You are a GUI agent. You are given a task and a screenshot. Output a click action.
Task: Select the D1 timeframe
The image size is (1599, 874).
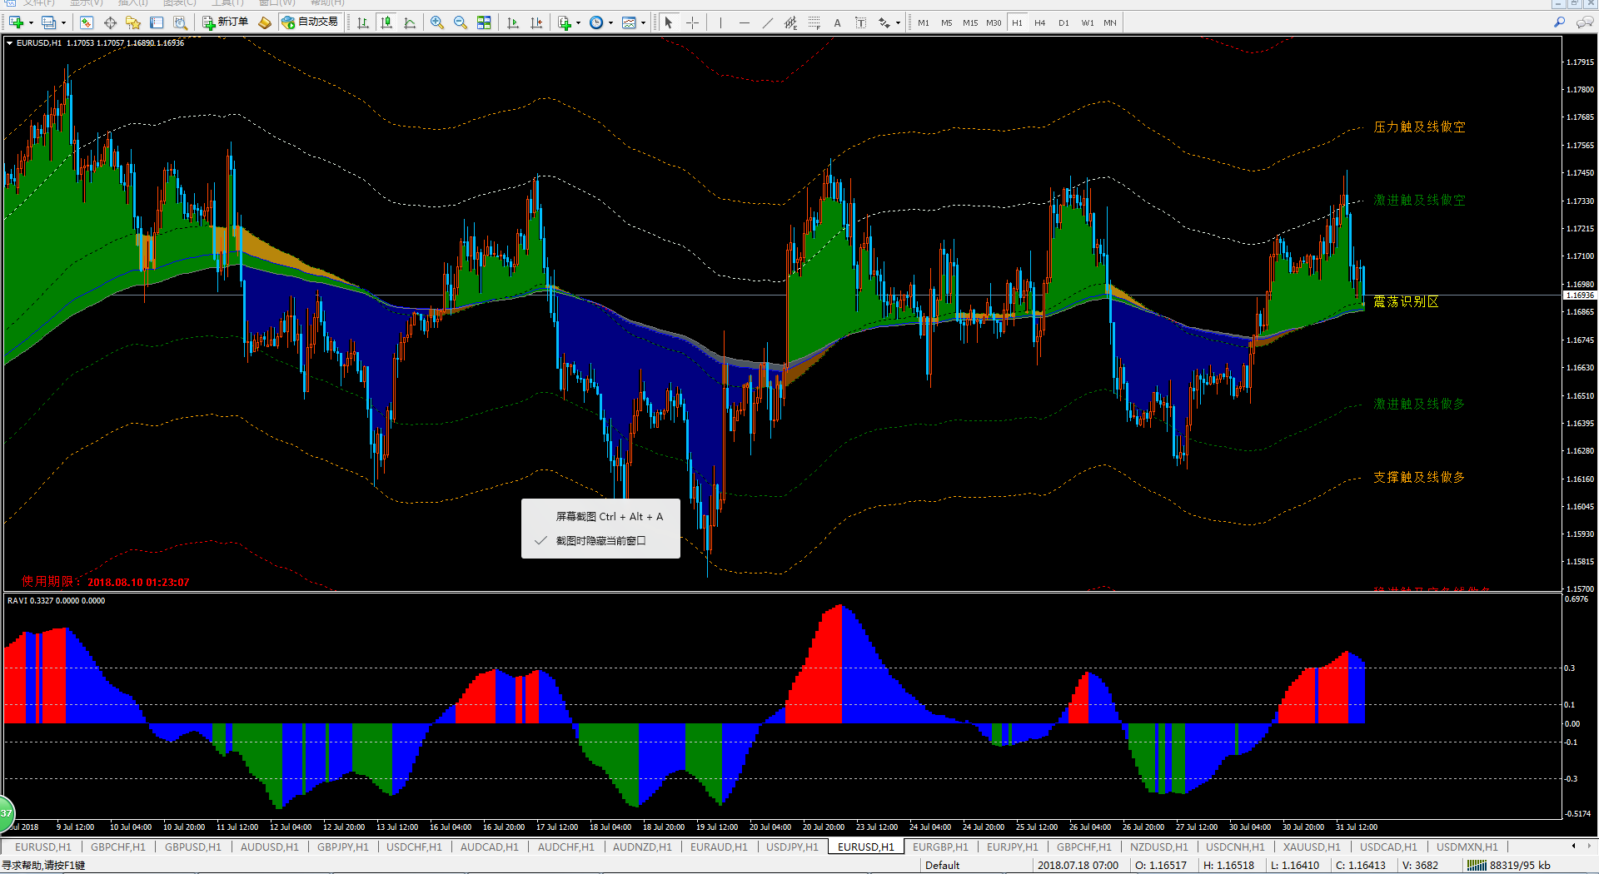point(1064,22)
